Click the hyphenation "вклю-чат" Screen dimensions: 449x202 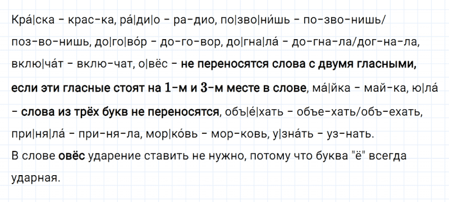coord(106,65)
